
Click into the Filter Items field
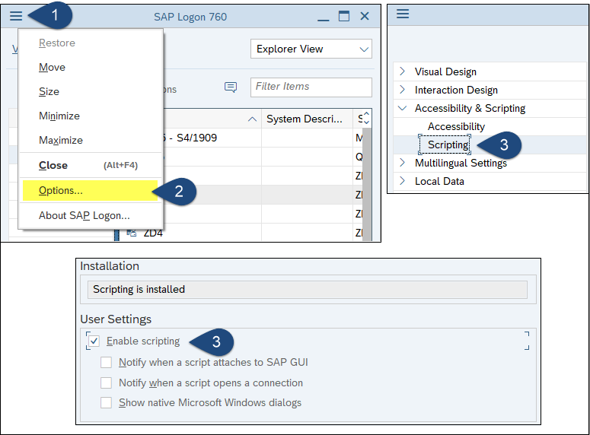311,87
